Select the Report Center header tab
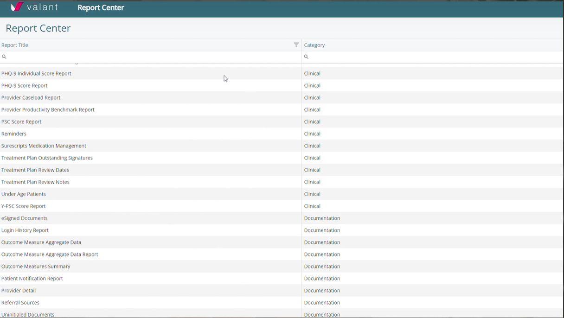The height and width of the screenshot is (318, 564). click(101, 7)
